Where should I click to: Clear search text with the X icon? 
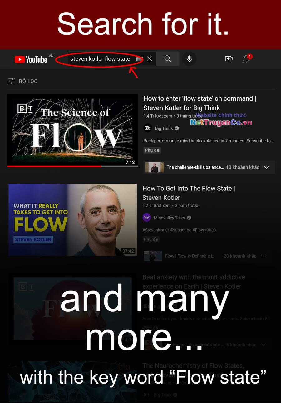pyautogui.click(x=150, y=59)
